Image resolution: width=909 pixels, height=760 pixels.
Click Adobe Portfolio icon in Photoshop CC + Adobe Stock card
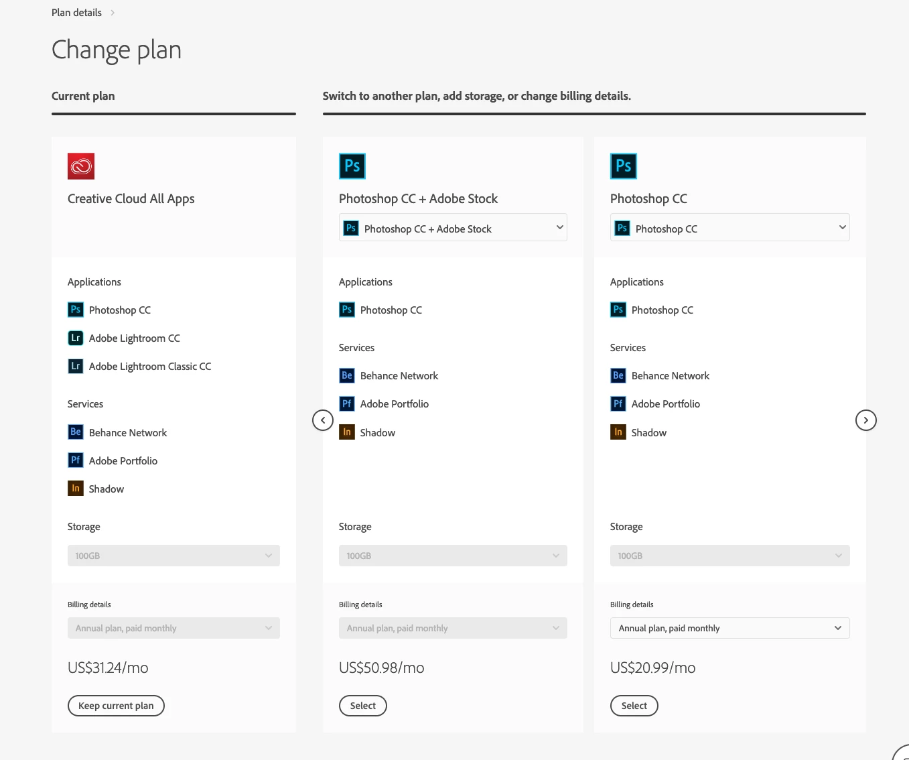tap(347, 403)
